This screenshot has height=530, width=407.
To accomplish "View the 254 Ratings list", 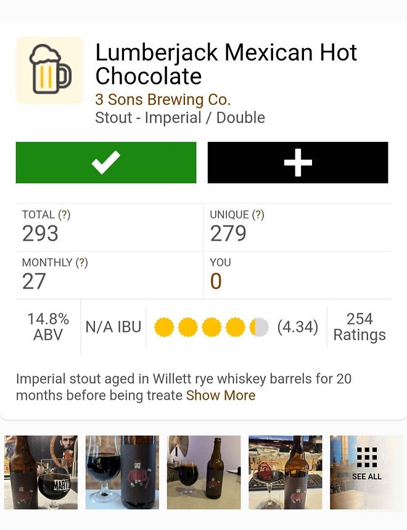I will 360,327.
